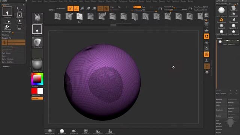Click the Rename subtool button

click(x=221, y=99)
